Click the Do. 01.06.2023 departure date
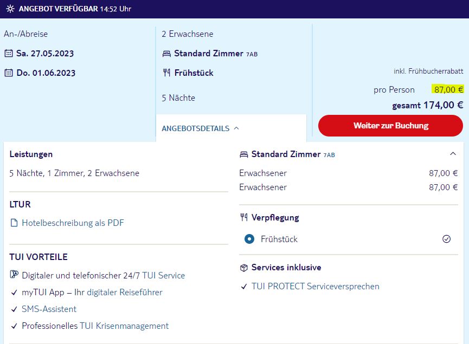 pyautogui.click(x=46, y=73)
